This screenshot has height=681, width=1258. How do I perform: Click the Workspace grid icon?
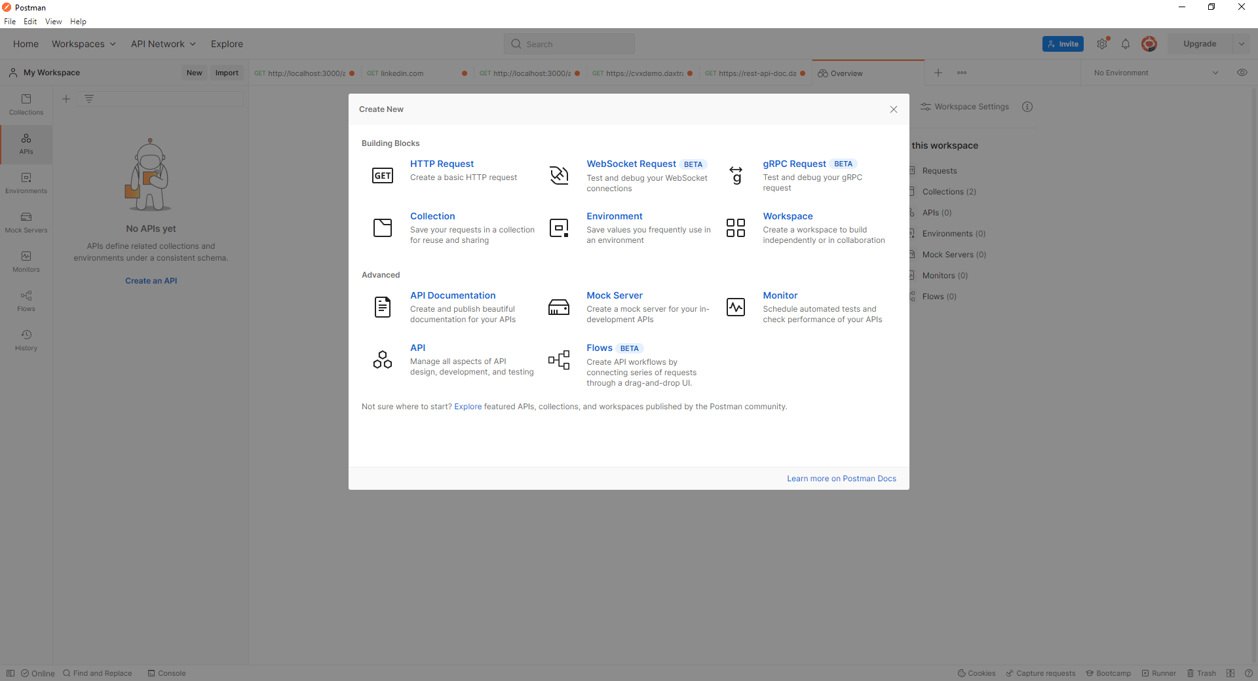[736, 228]
